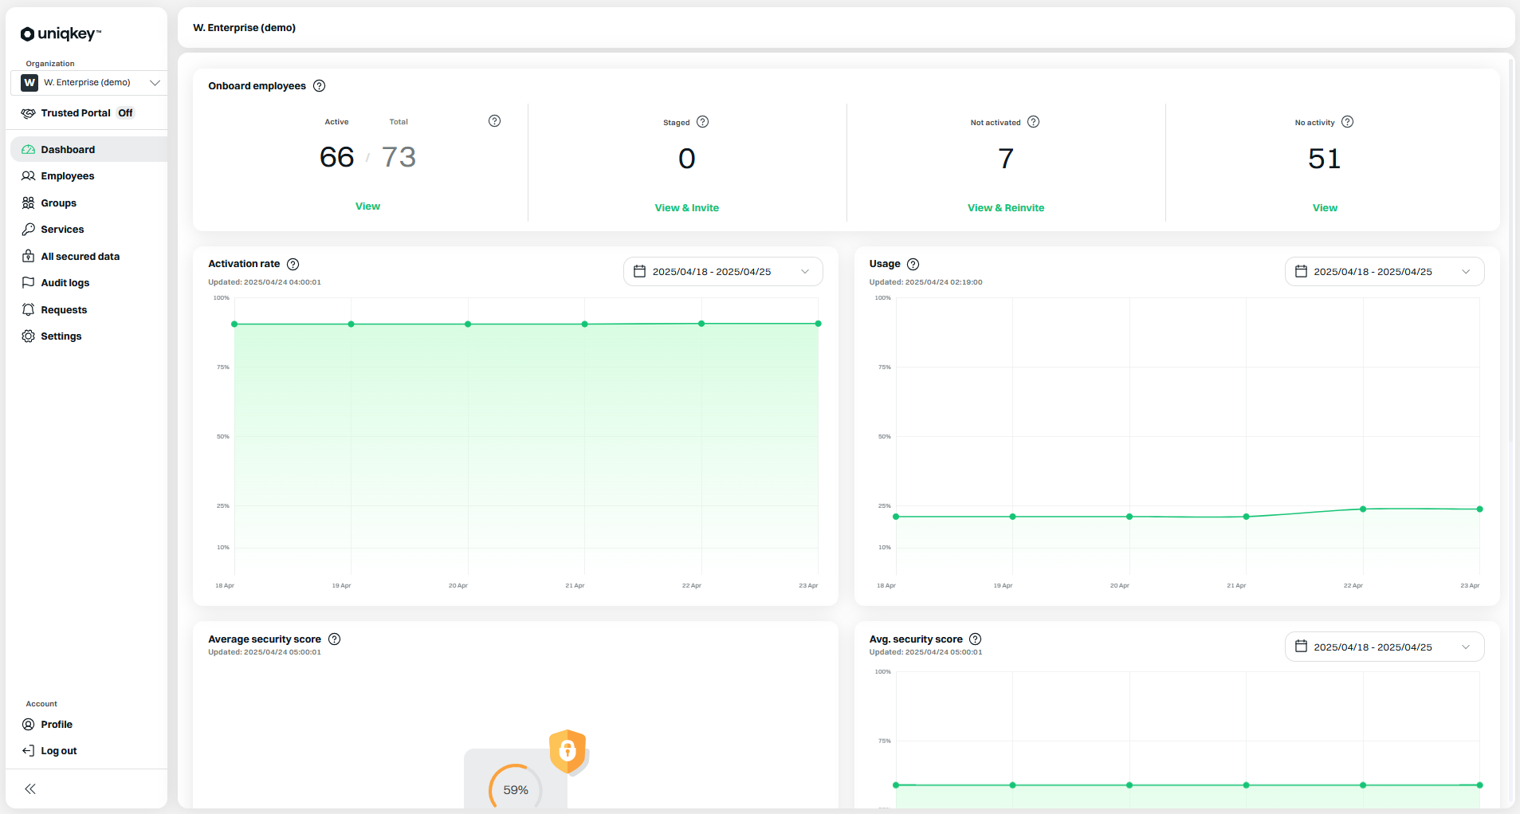1520x814 pixels.
Task: Open Activation rate date range dropdown
Action: [x=723, y=272]
